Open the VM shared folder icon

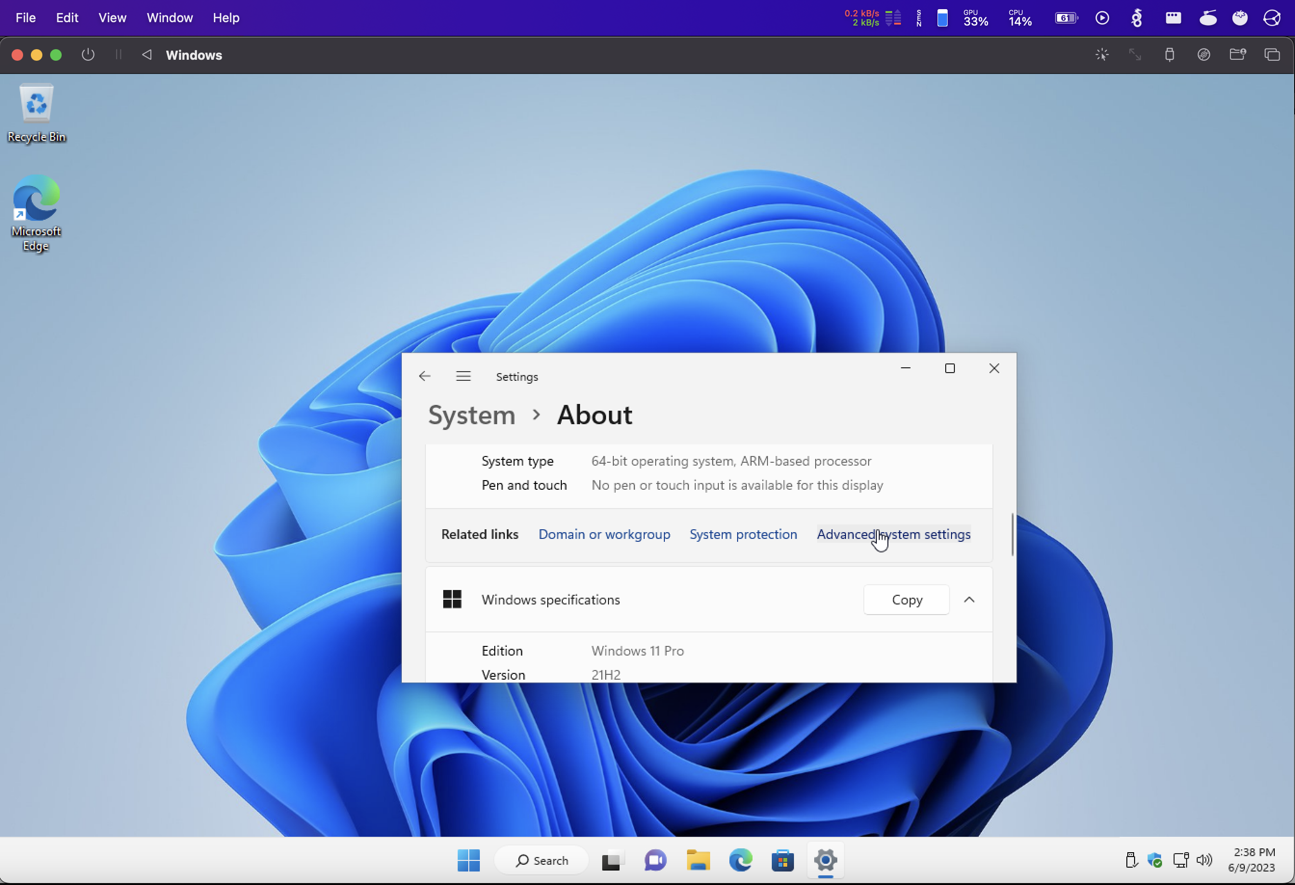pos(1238,54)
